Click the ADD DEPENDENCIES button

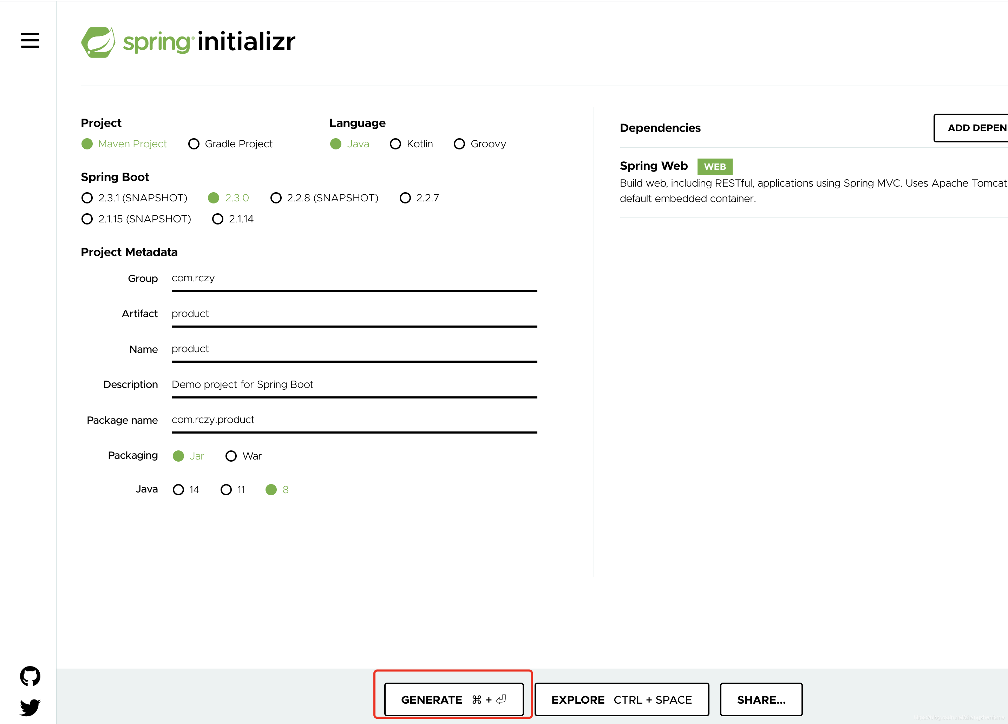click(971, 128)
